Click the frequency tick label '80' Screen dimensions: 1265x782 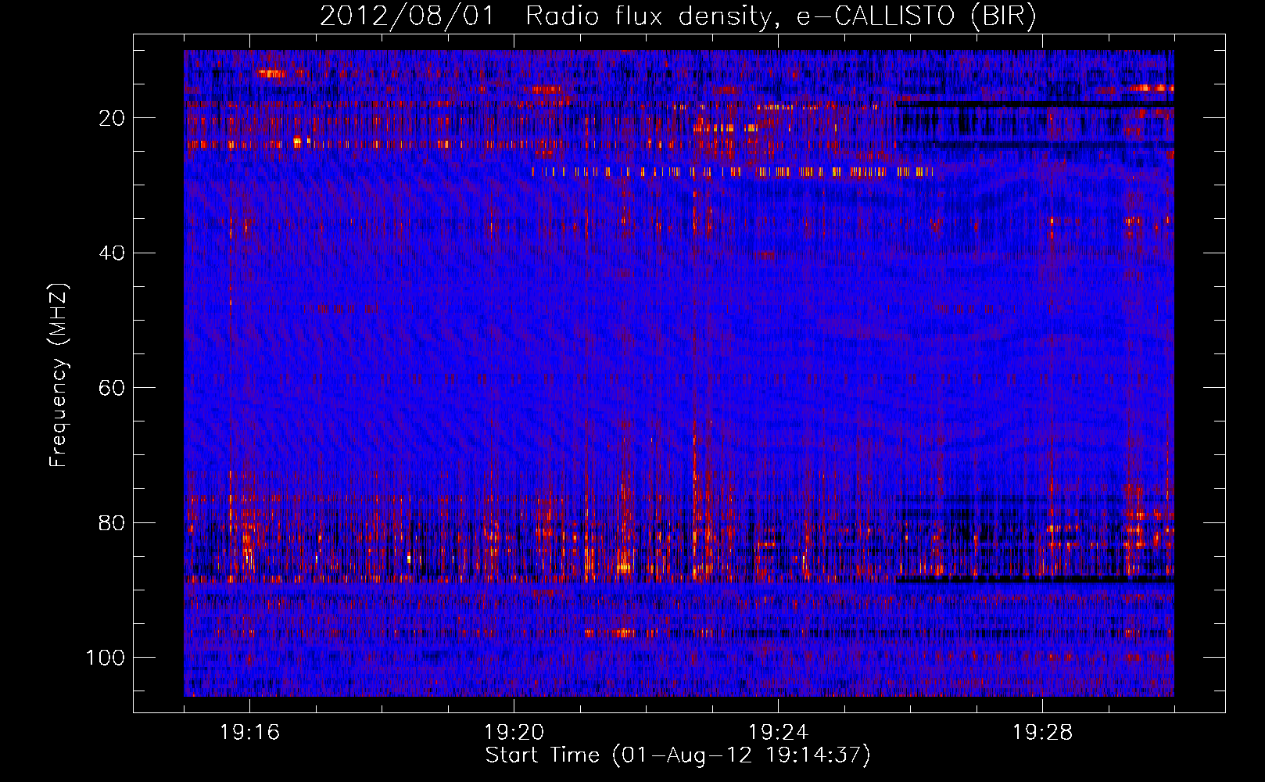pos(113,523)
